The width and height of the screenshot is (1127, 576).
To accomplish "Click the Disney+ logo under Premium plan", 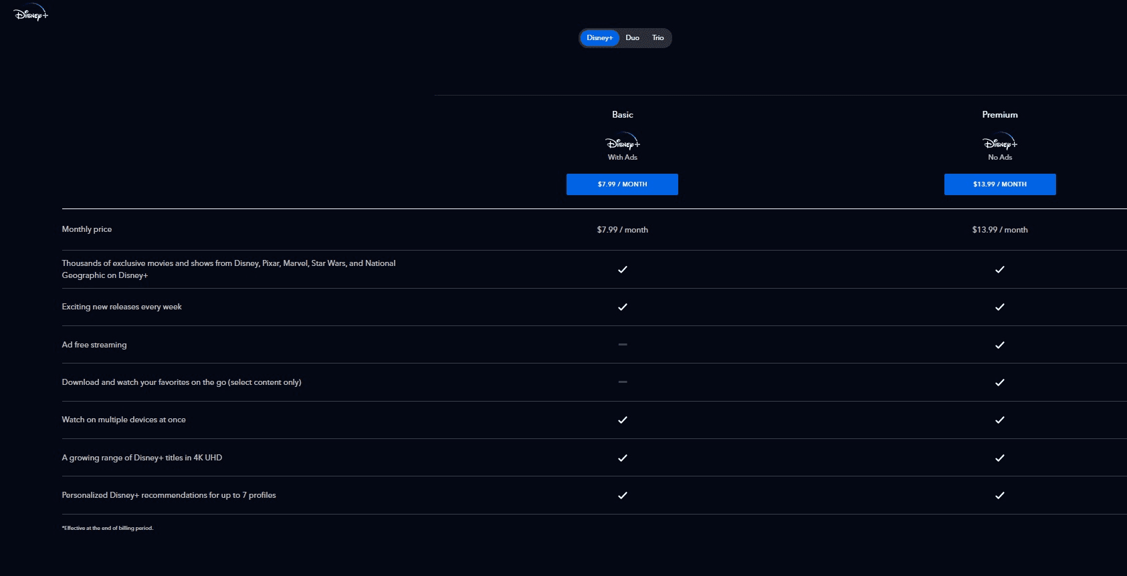I will click(999, 142).
